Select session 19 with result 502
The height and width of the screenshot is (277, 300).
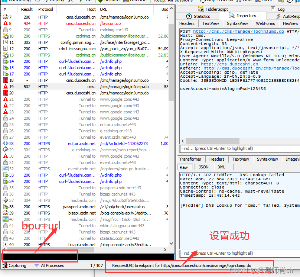85,87
